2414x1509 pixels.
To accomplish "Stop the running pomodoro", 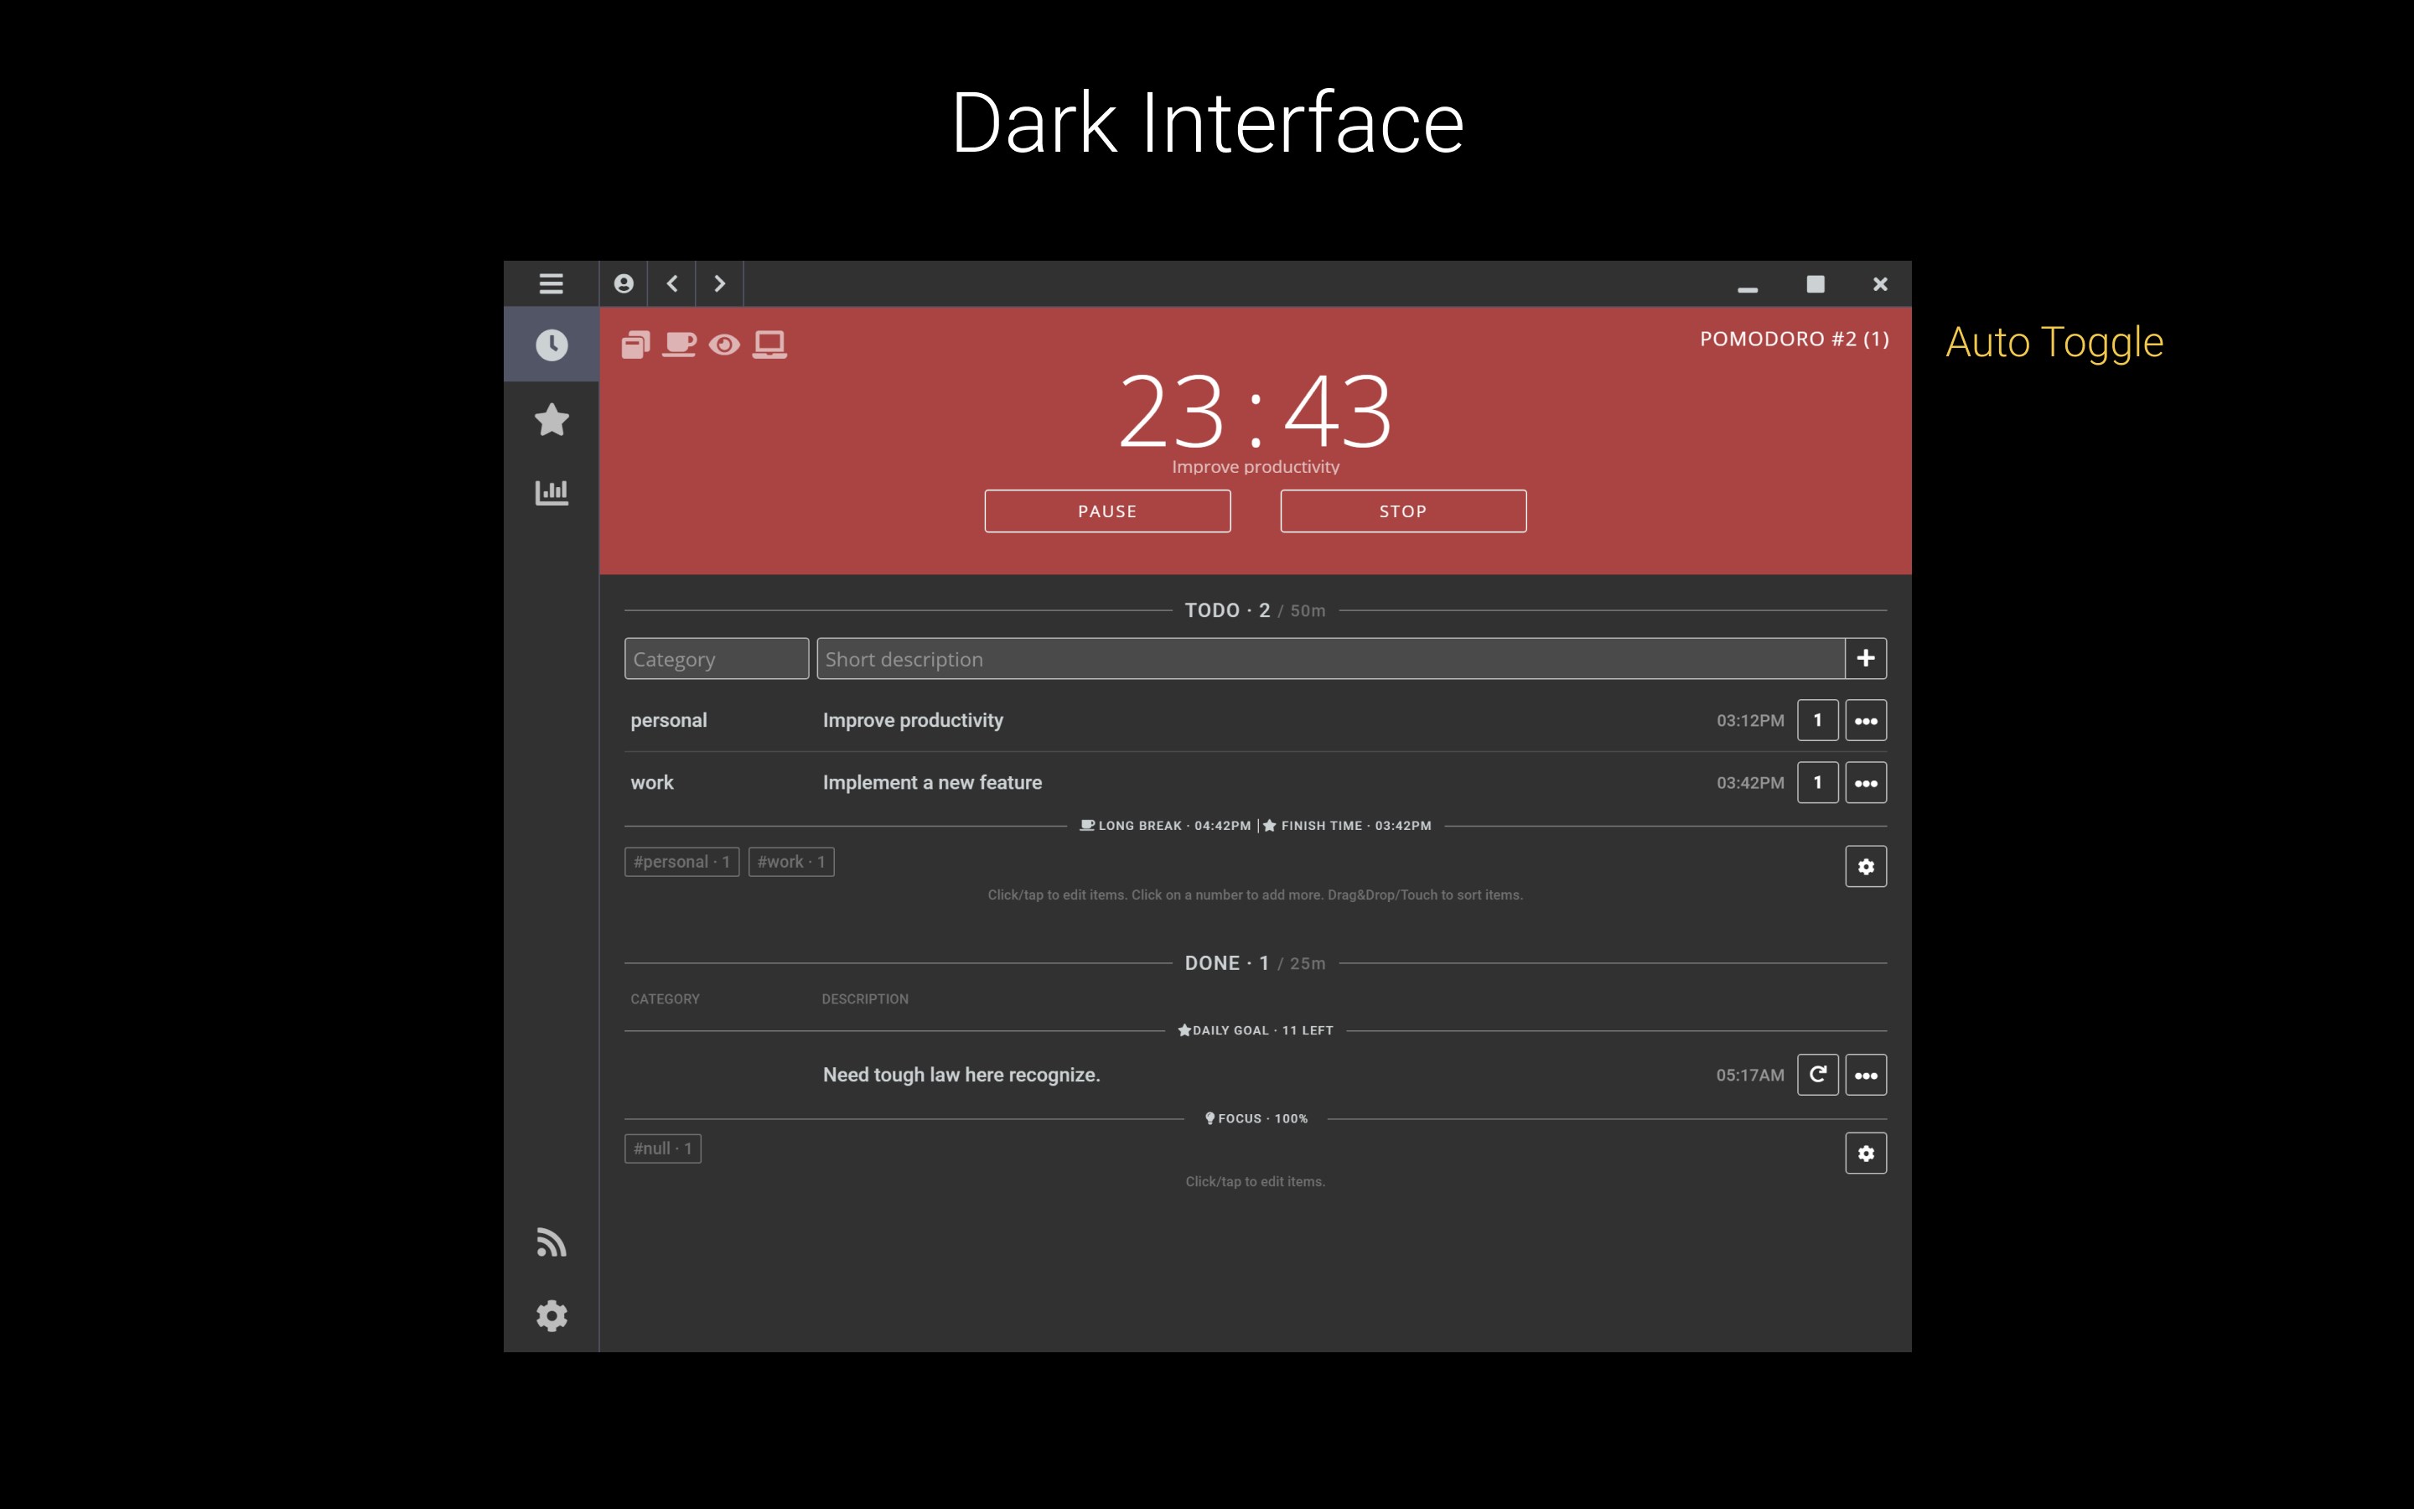I will click(x=1402, y=511).
